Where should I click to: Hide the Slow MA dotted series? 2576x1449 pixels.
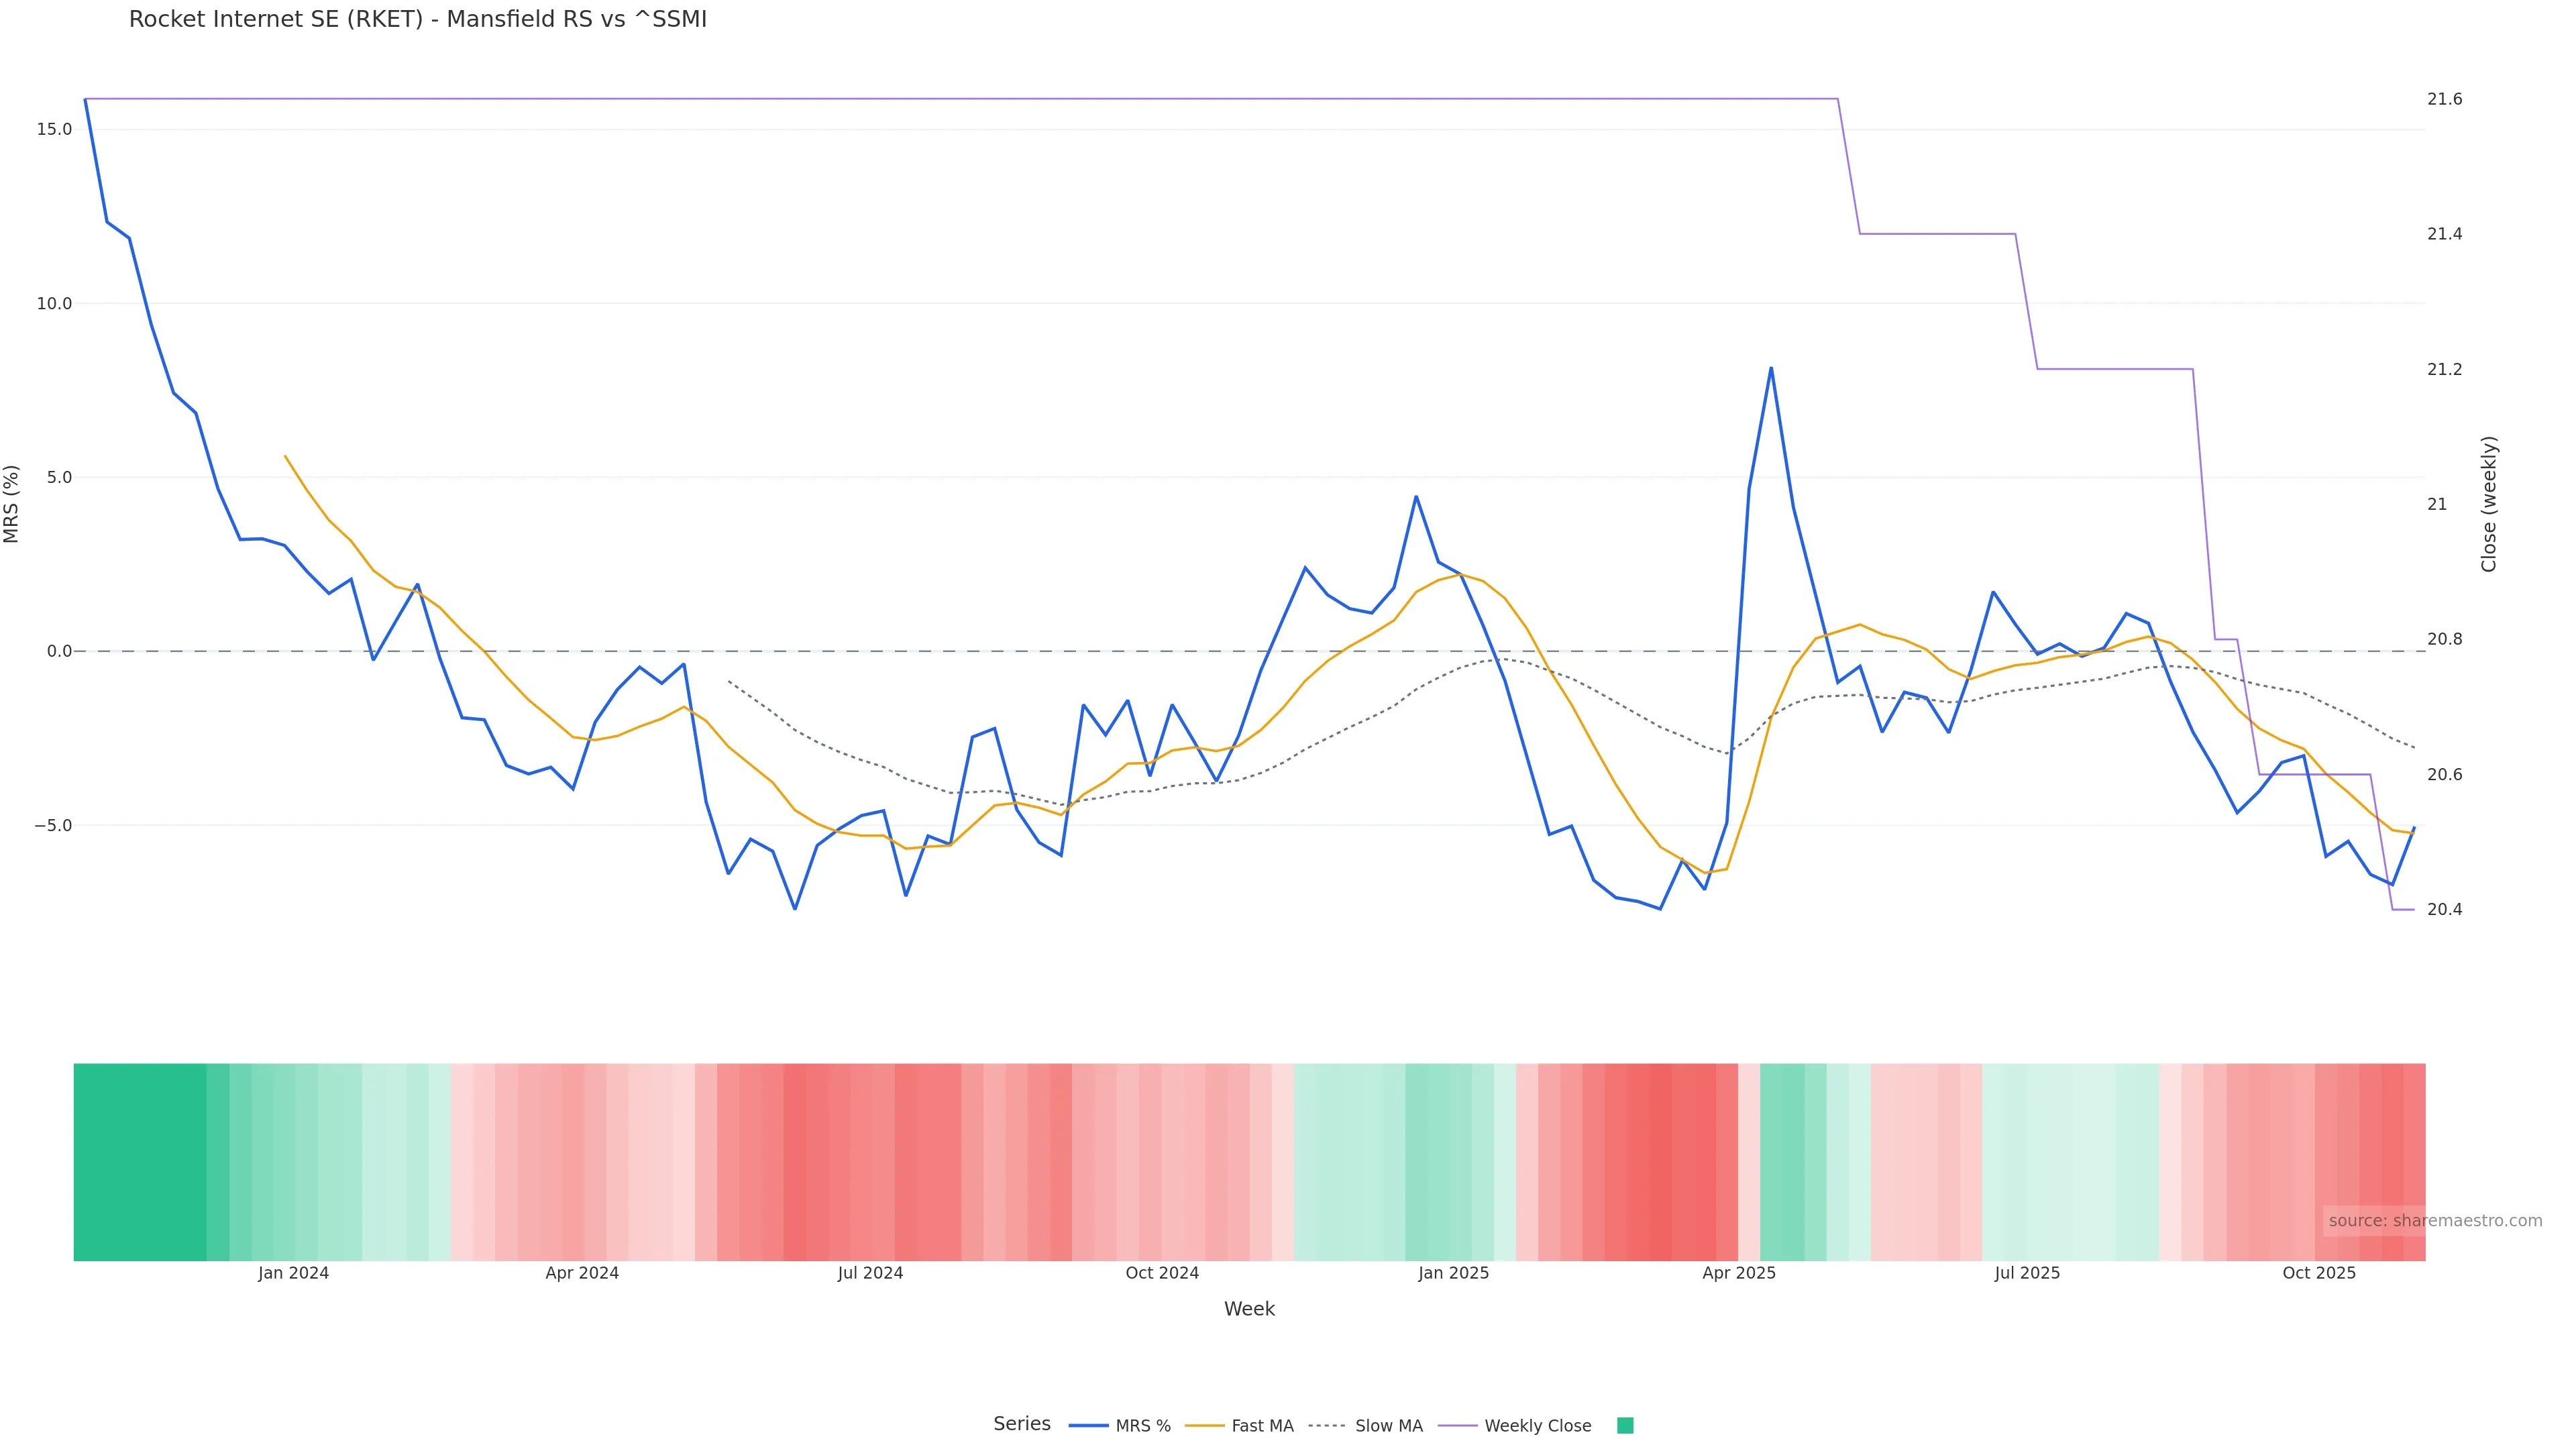pos(1388,1426)
